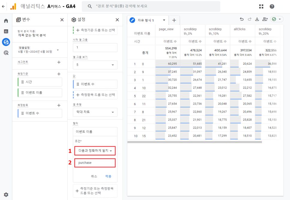Select the 이벤트 이름 dimension chip in 변수 panel

[x=40, y=93]
